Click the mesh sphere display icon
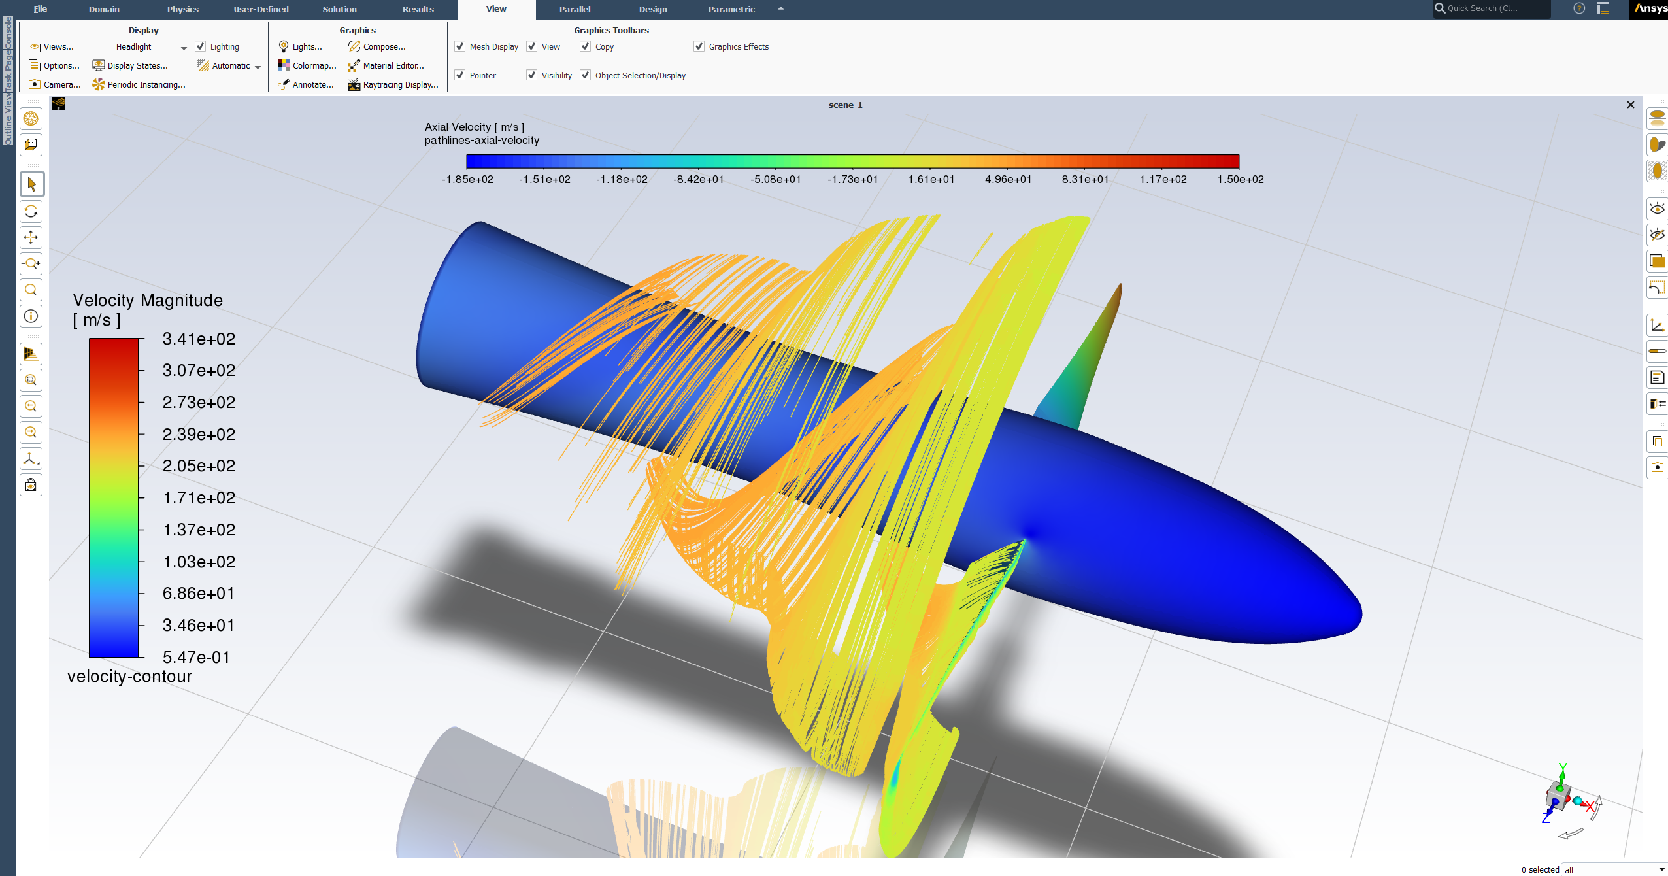1668x876 pixels. click(31, 118)
